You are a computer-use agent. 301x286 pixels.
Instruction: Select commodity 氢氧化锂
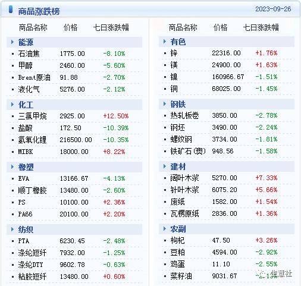[32, 140]
